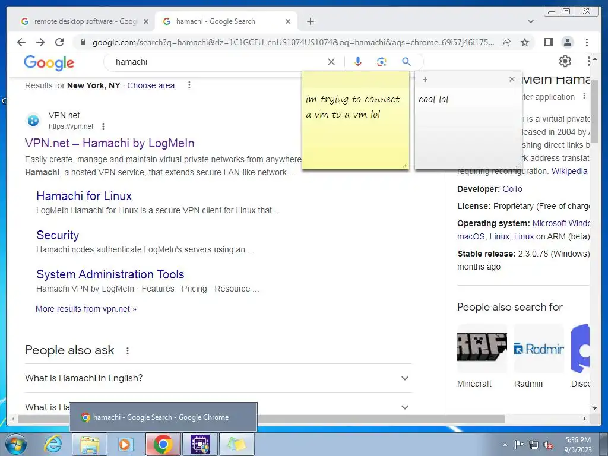Open VPN.net – Hamachi by LogMeIn result
This screenshot has height=456, width=608.
tap(109, 143)
